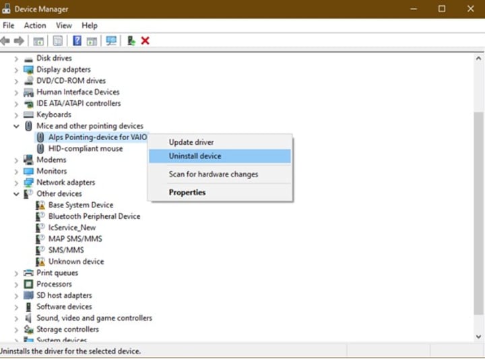Choose Update driver from context menu
Screen dimensions: 485x359
[x=220, y=142]
